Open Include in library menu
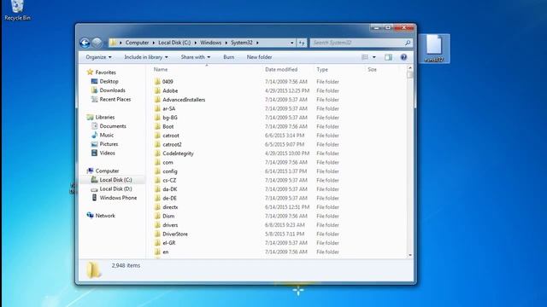Viewport: 547px width, 307px height. [x=146, y=57]
